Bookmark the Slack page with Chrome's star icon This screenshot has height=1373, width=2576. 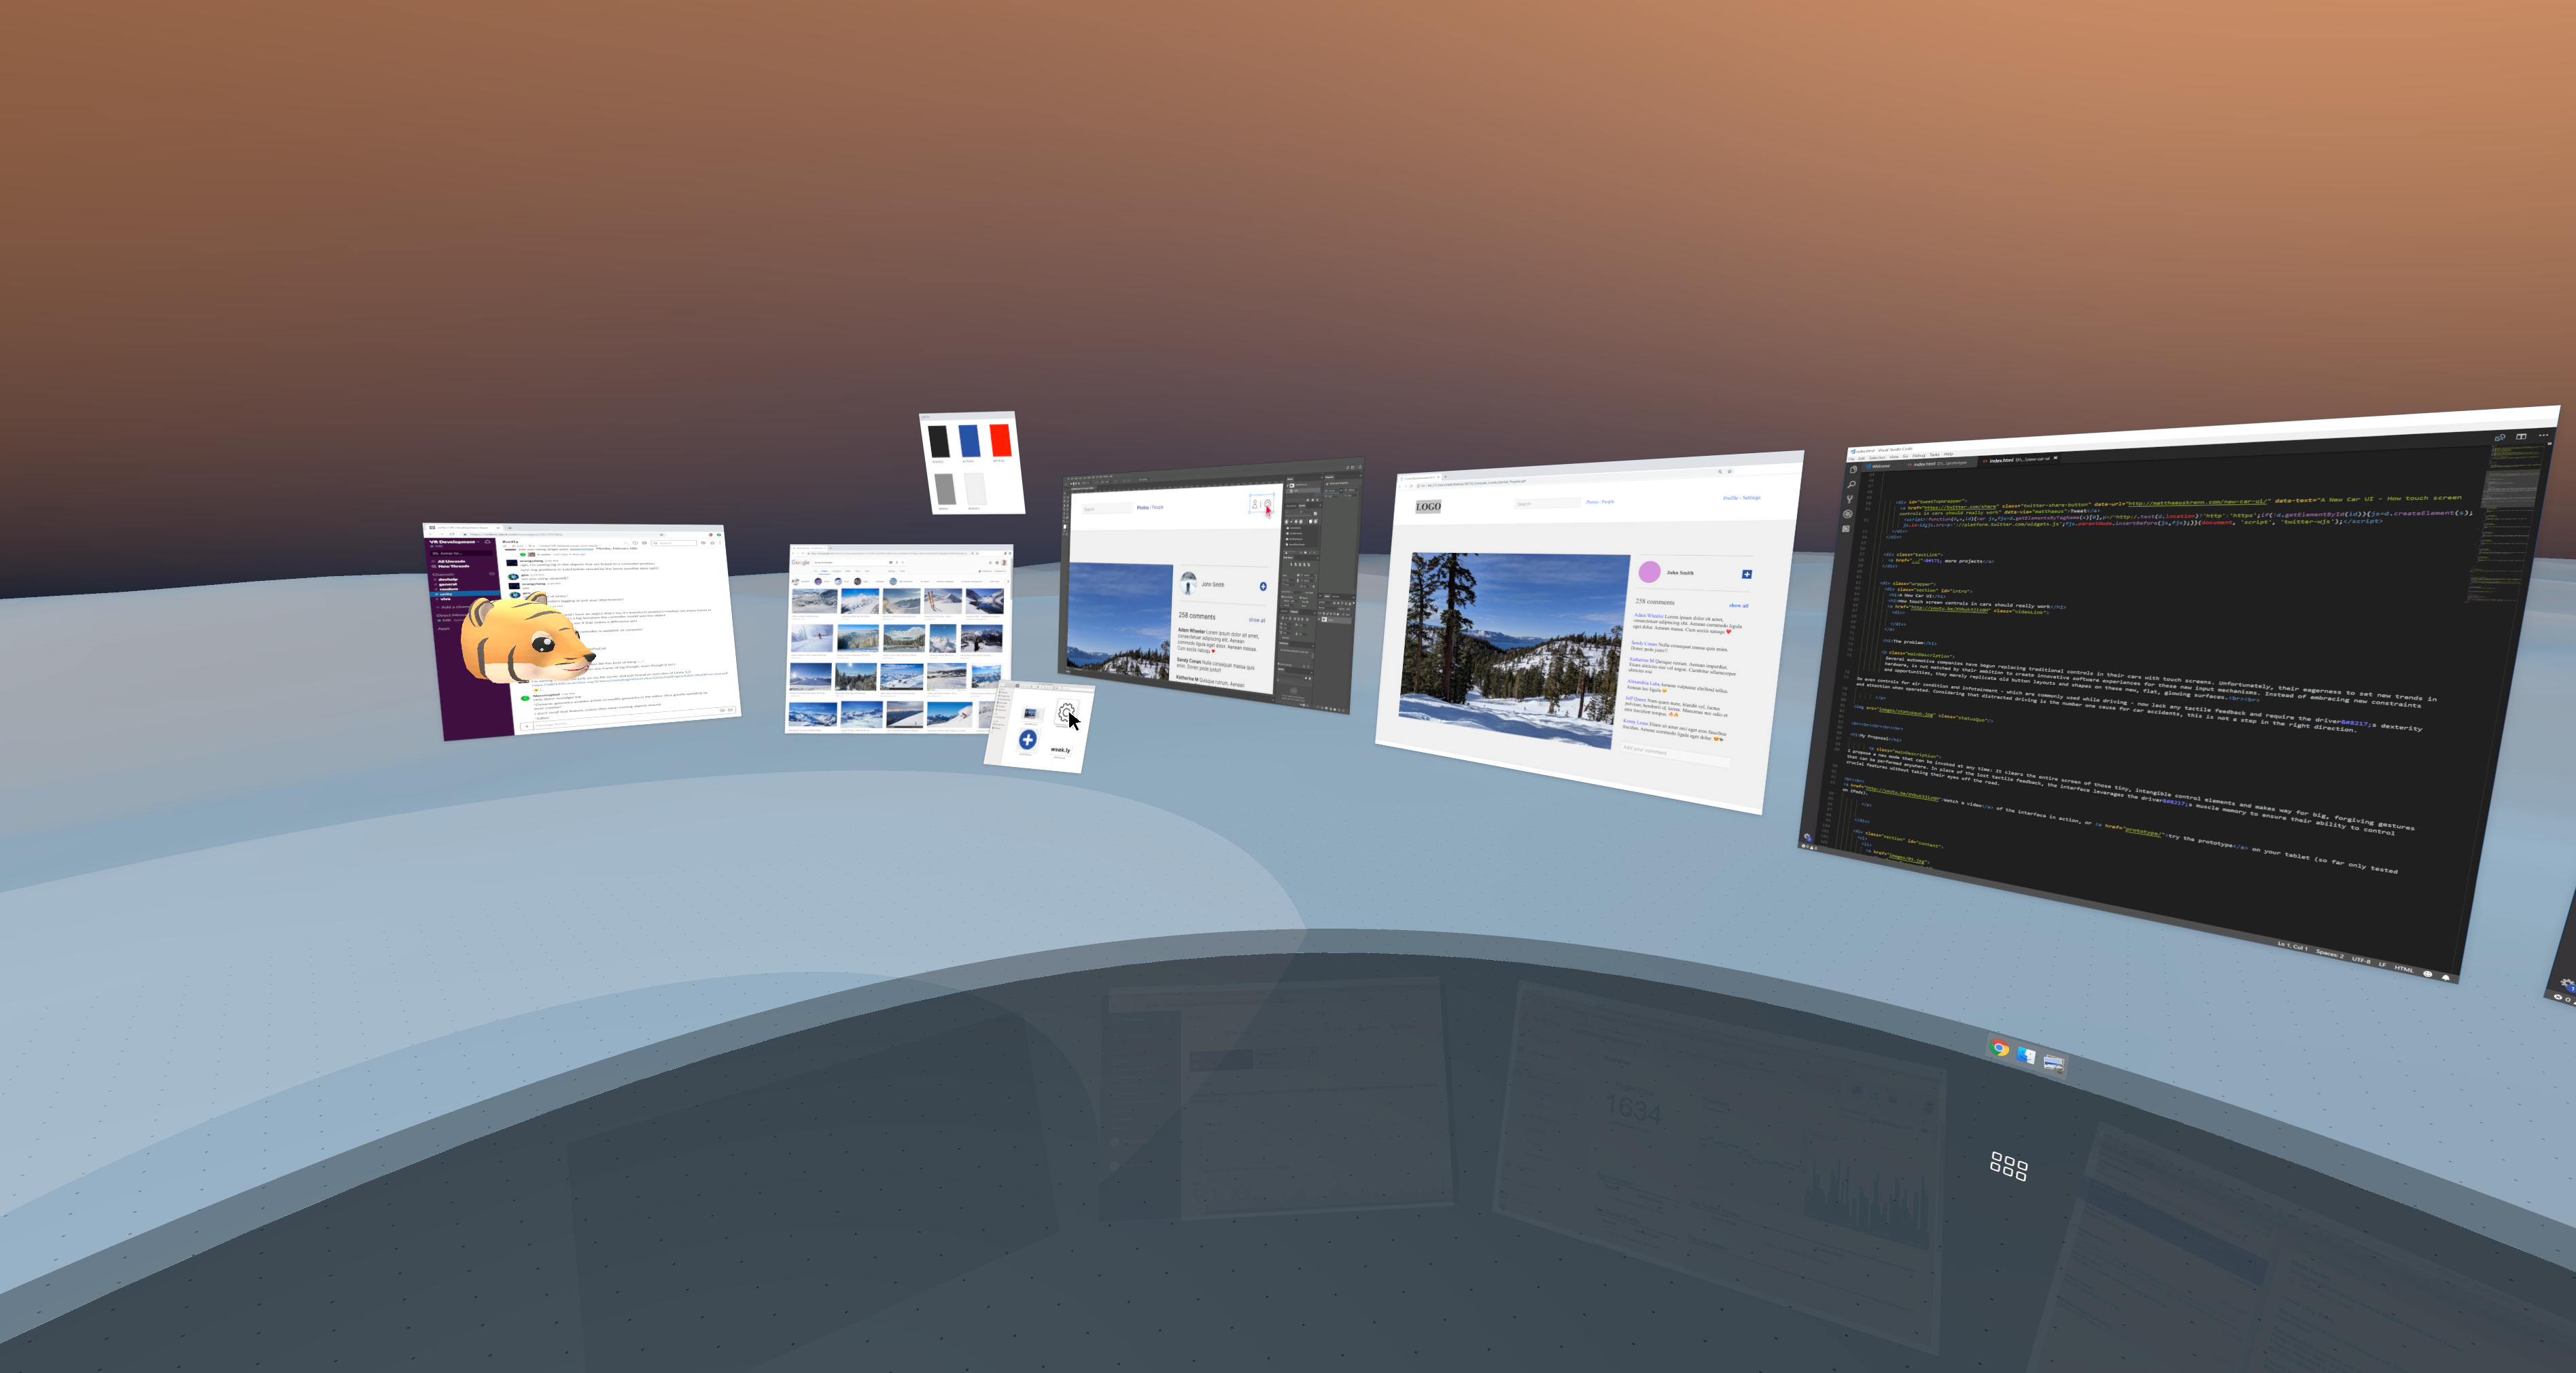click(662, 535)
